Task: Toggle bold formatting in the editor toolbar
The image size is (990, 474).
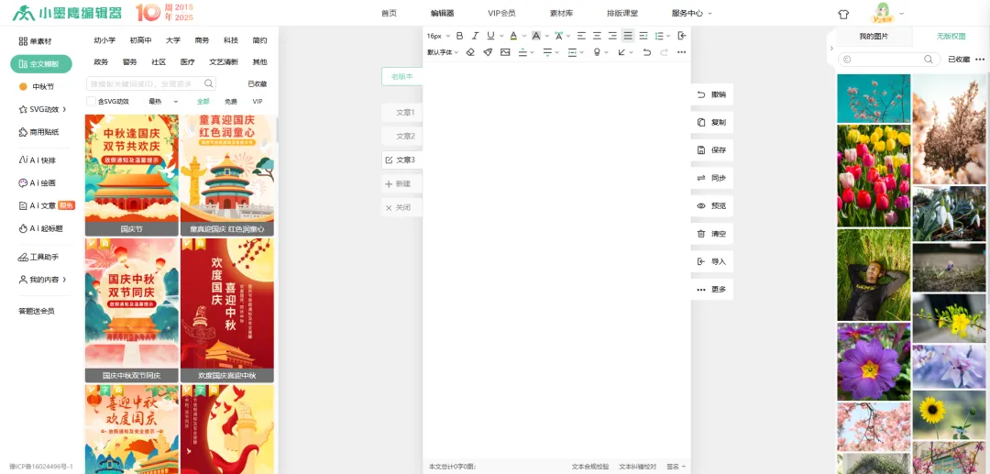Action: [x=460, y=36]
